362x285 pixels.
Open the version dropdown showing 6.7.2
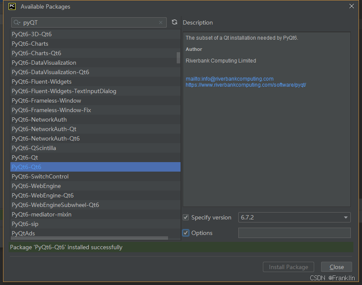point(346,217)
